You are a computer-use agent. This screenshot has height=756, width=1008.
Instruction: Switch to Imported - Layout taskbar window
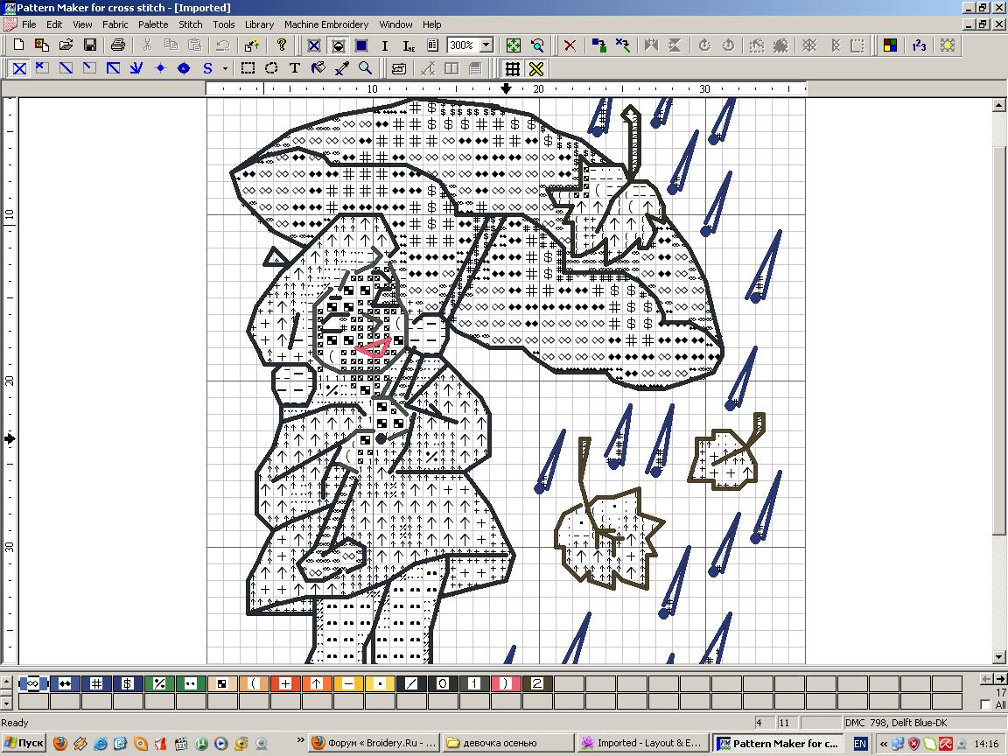[642, 743]
